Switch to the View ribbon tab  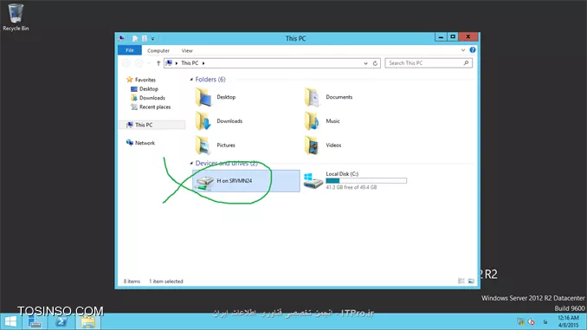pyautogui.click(x=187, y=50)
